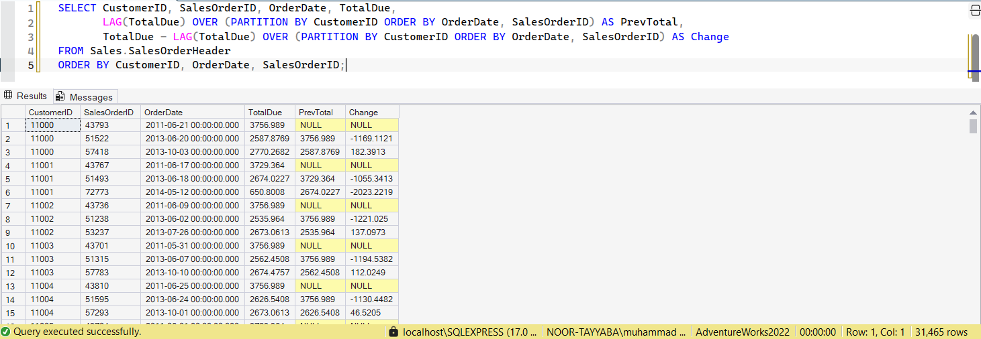Click the CustomerID column header
Viewport: 981px width, 339px height.
coord(52,112)
